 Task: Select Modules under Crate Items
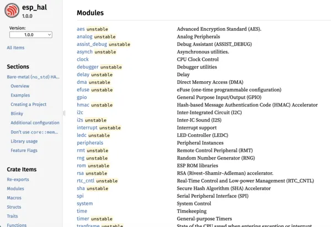click(x=15, y=188)
